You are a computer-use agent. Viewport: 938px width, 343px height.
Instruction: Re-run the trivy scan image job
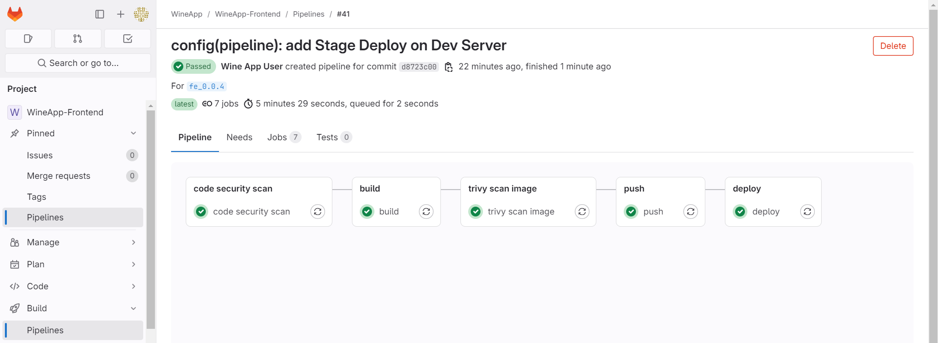(x=582, y=212)
